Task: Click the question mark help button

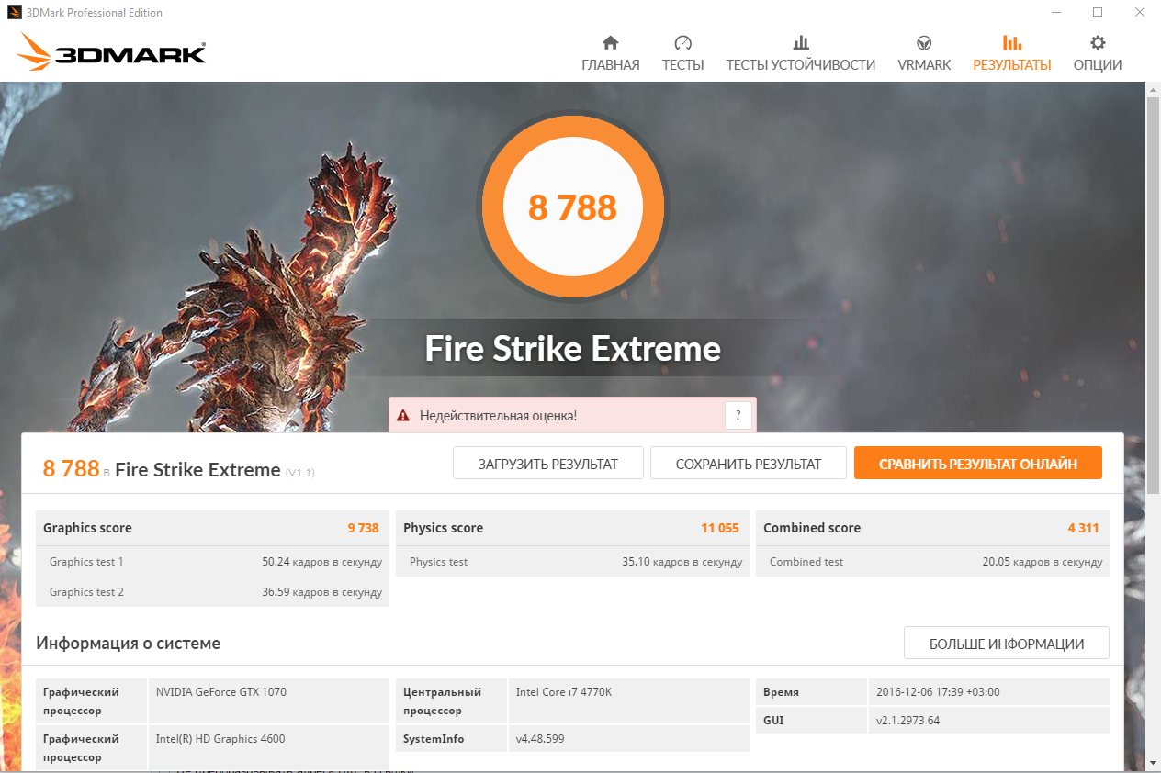Action: pyautogui.click(x=738, y=416)
